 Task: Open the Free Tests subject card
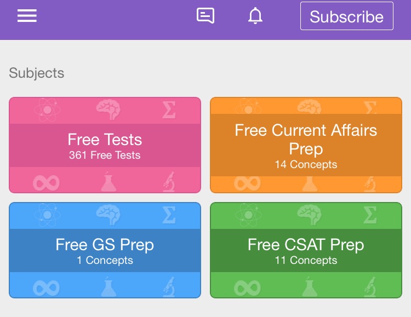pos(105,145)
